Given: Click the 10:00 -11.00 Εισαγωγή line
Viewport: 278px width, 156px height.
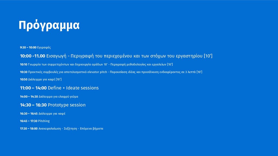Looking at the screenshot, I should point(116,56).
